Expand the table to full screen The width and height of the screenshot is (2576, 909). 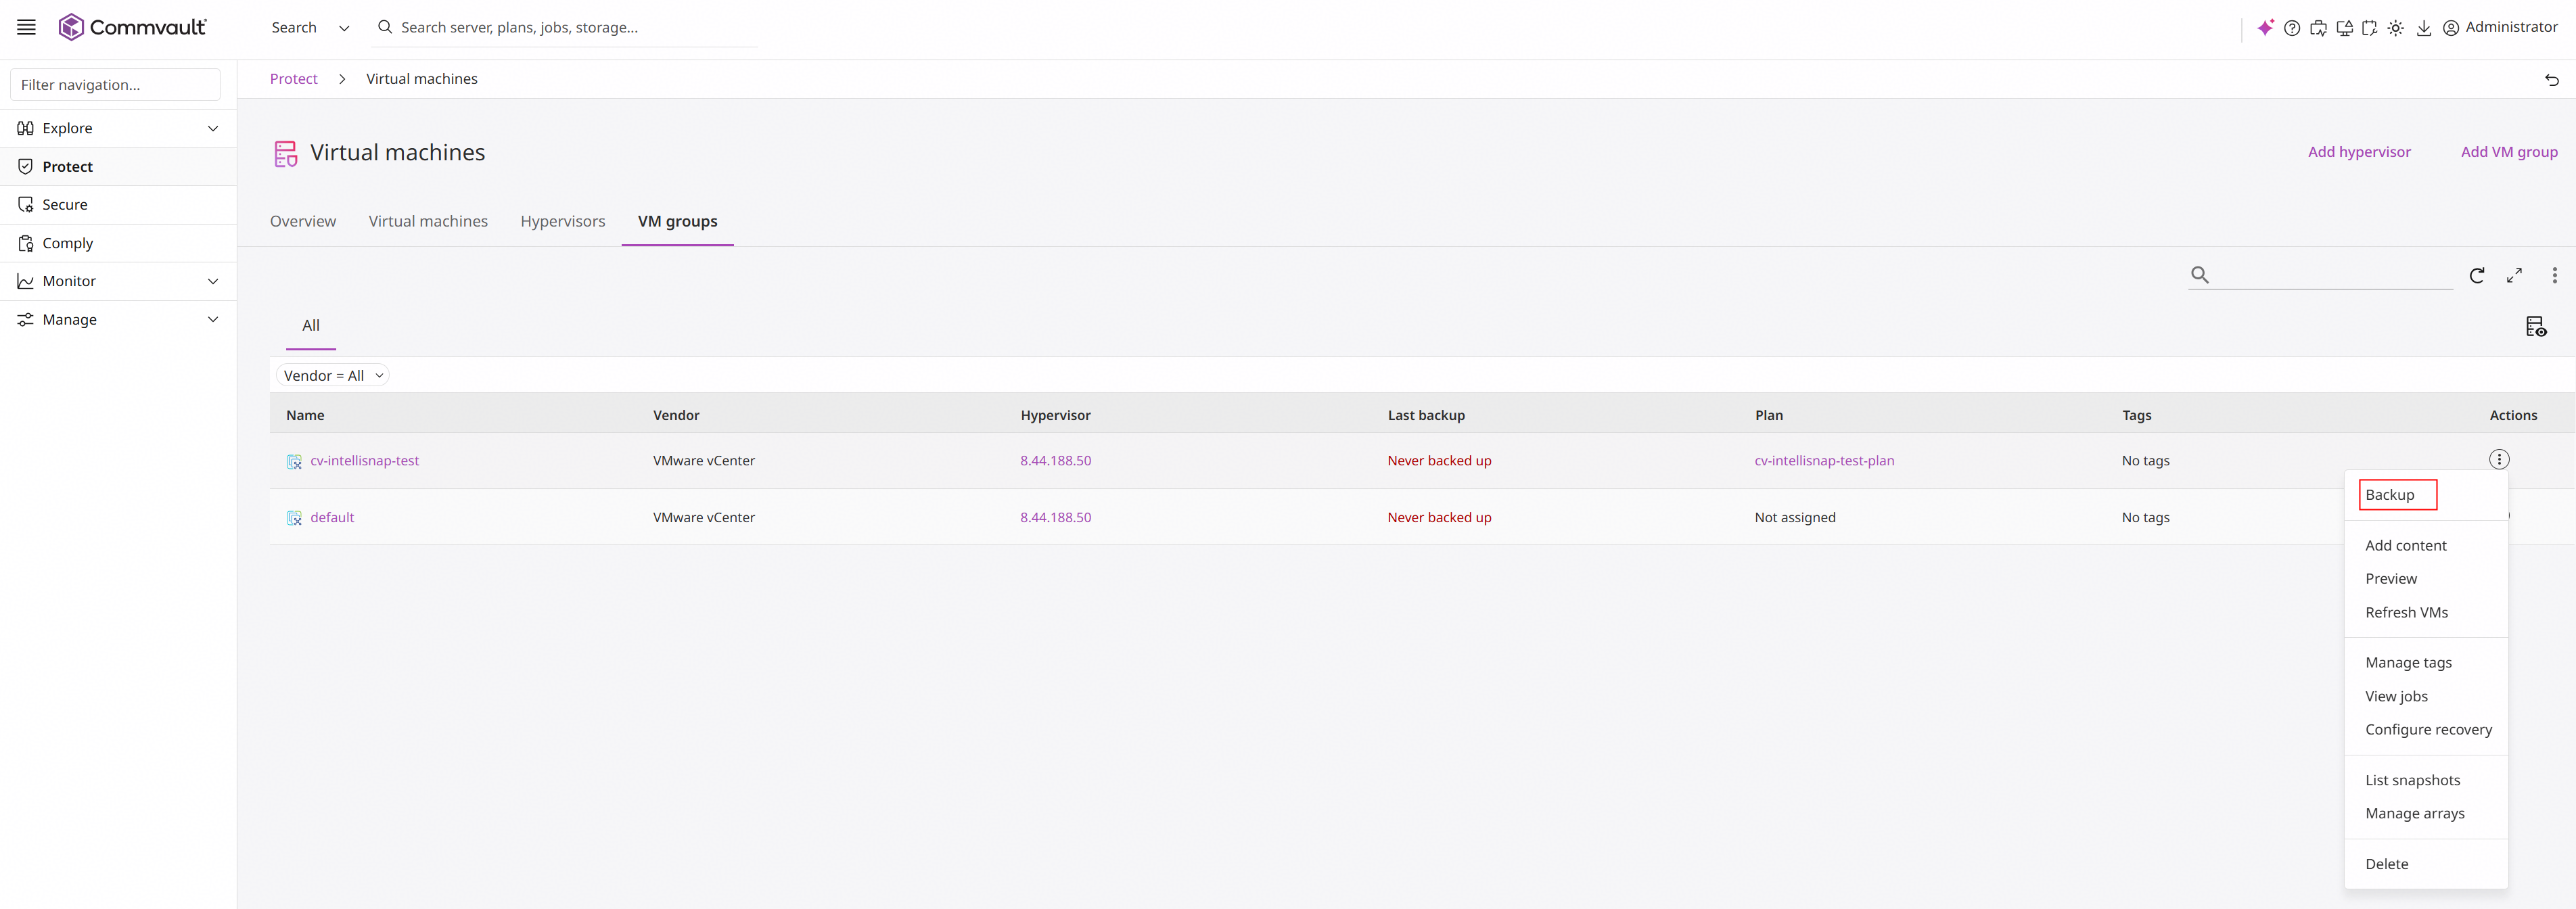tap(2515, 275)
